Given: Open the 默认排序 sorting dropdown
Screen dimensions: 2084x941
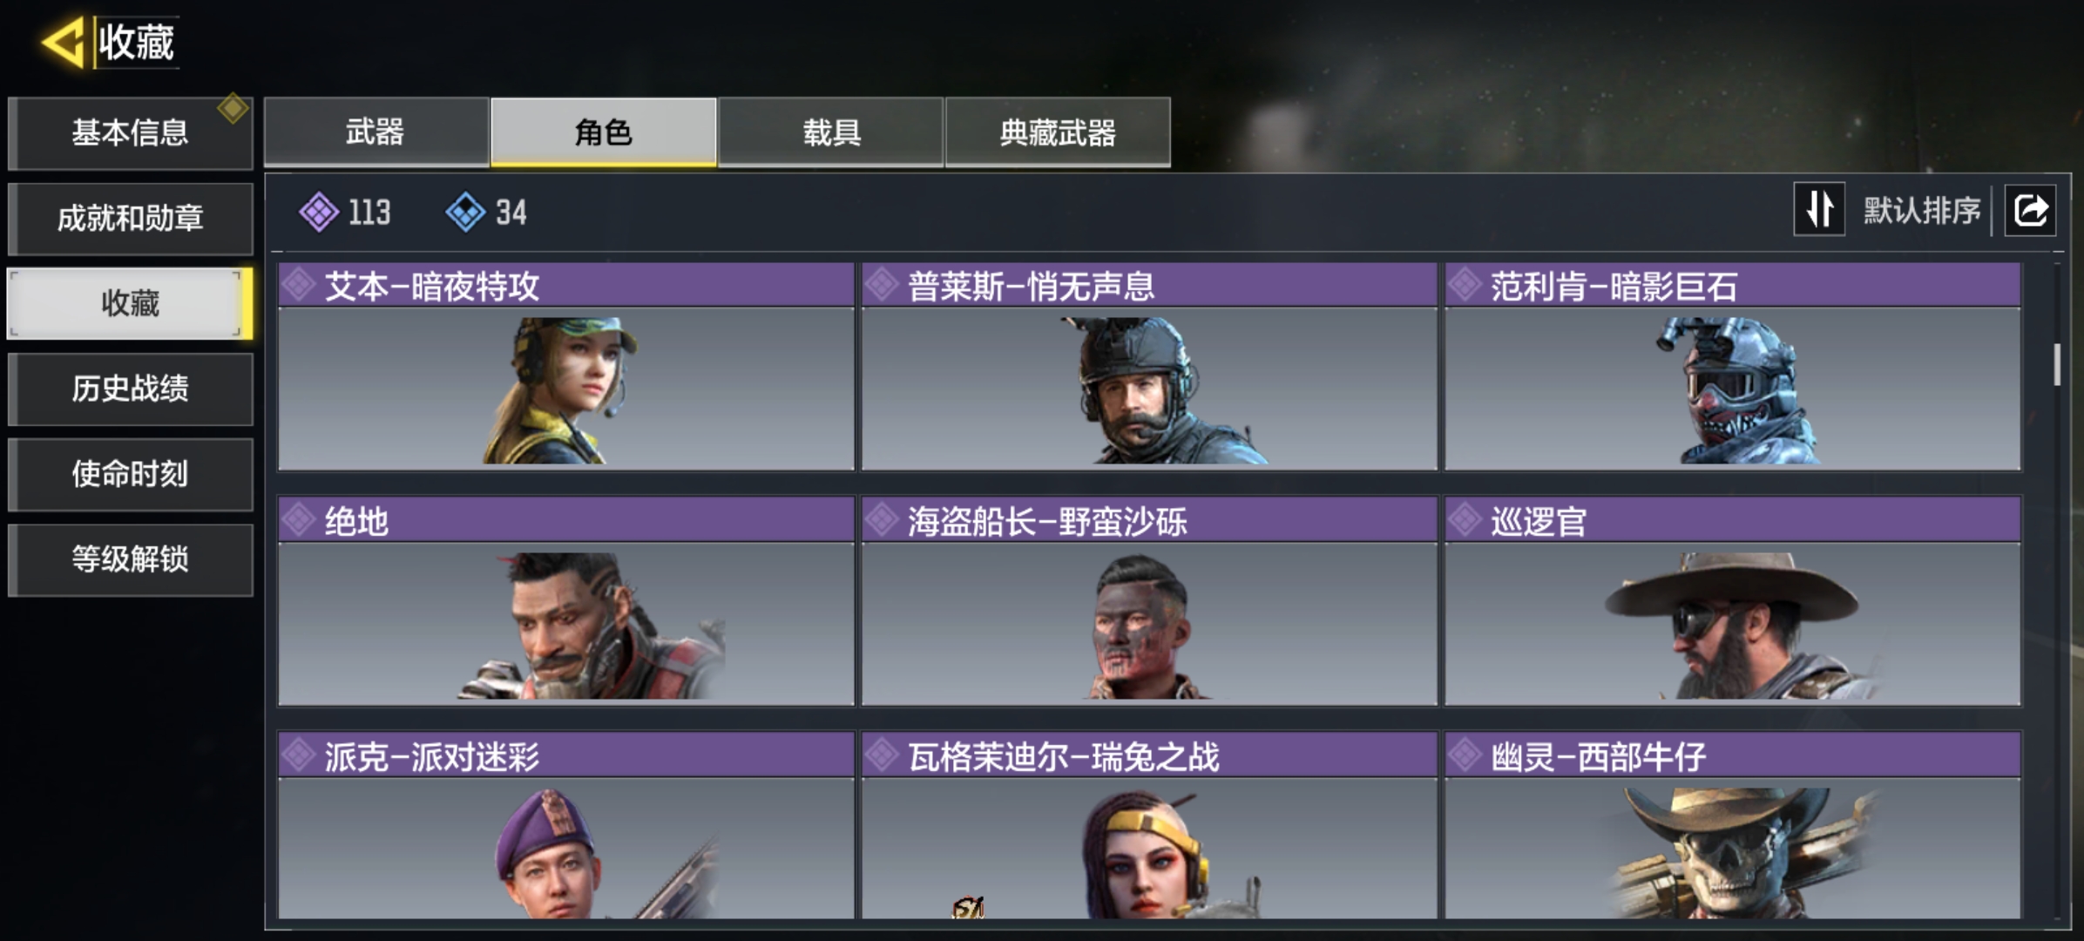Looking at the screenshot, I should tap(1922, 210).
